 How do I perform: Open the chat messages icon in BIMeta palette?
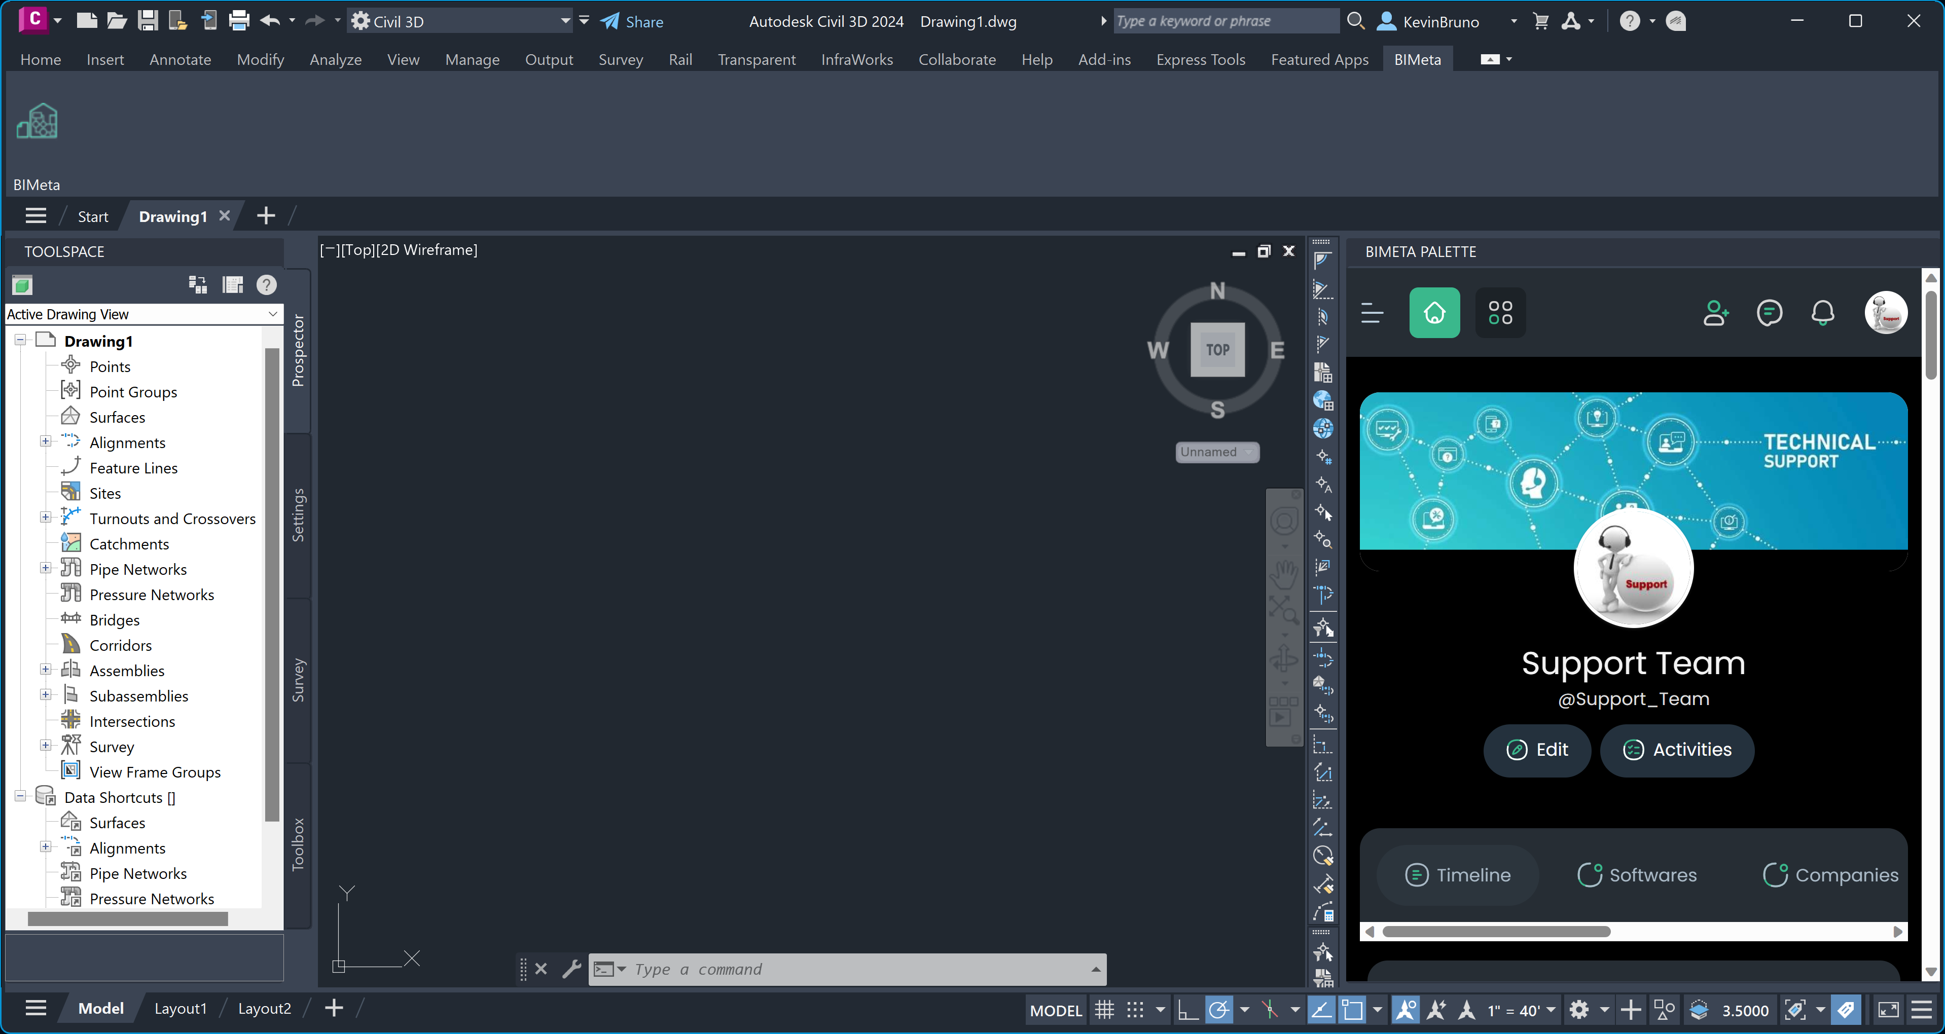click(x=1770, y=312)
